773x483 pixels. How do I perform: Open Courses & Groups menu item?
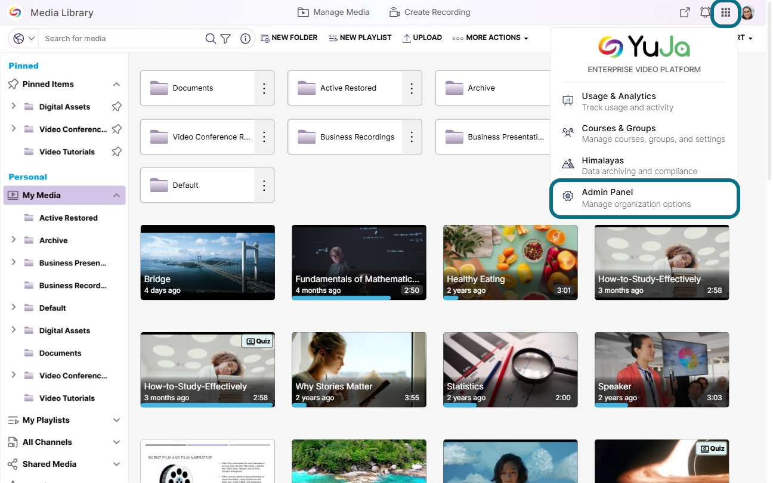coord(644,134)
